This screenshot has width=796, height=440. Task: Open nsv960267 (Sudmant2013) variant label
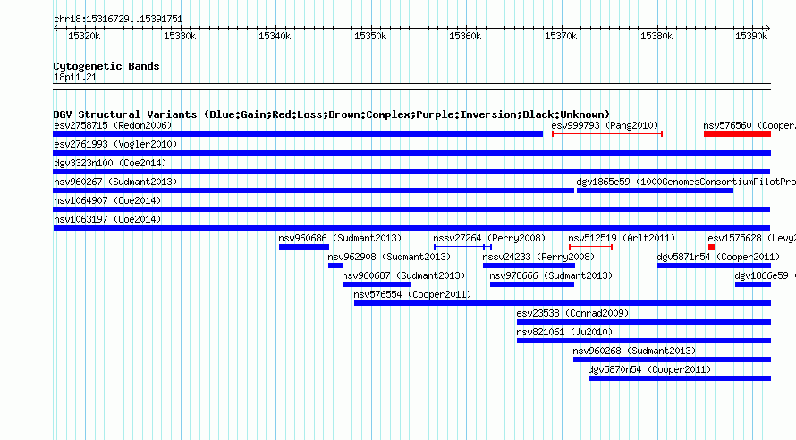115,182
